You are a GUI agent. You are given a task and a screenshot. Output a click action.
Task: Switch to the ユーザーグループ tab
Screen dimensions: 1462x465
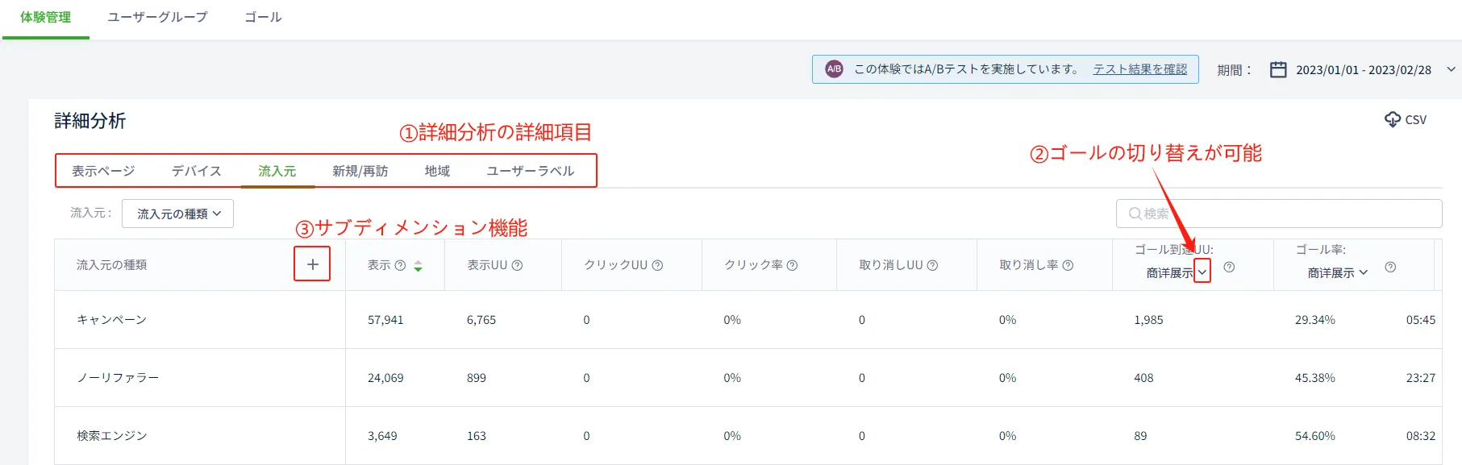point(157,17)
